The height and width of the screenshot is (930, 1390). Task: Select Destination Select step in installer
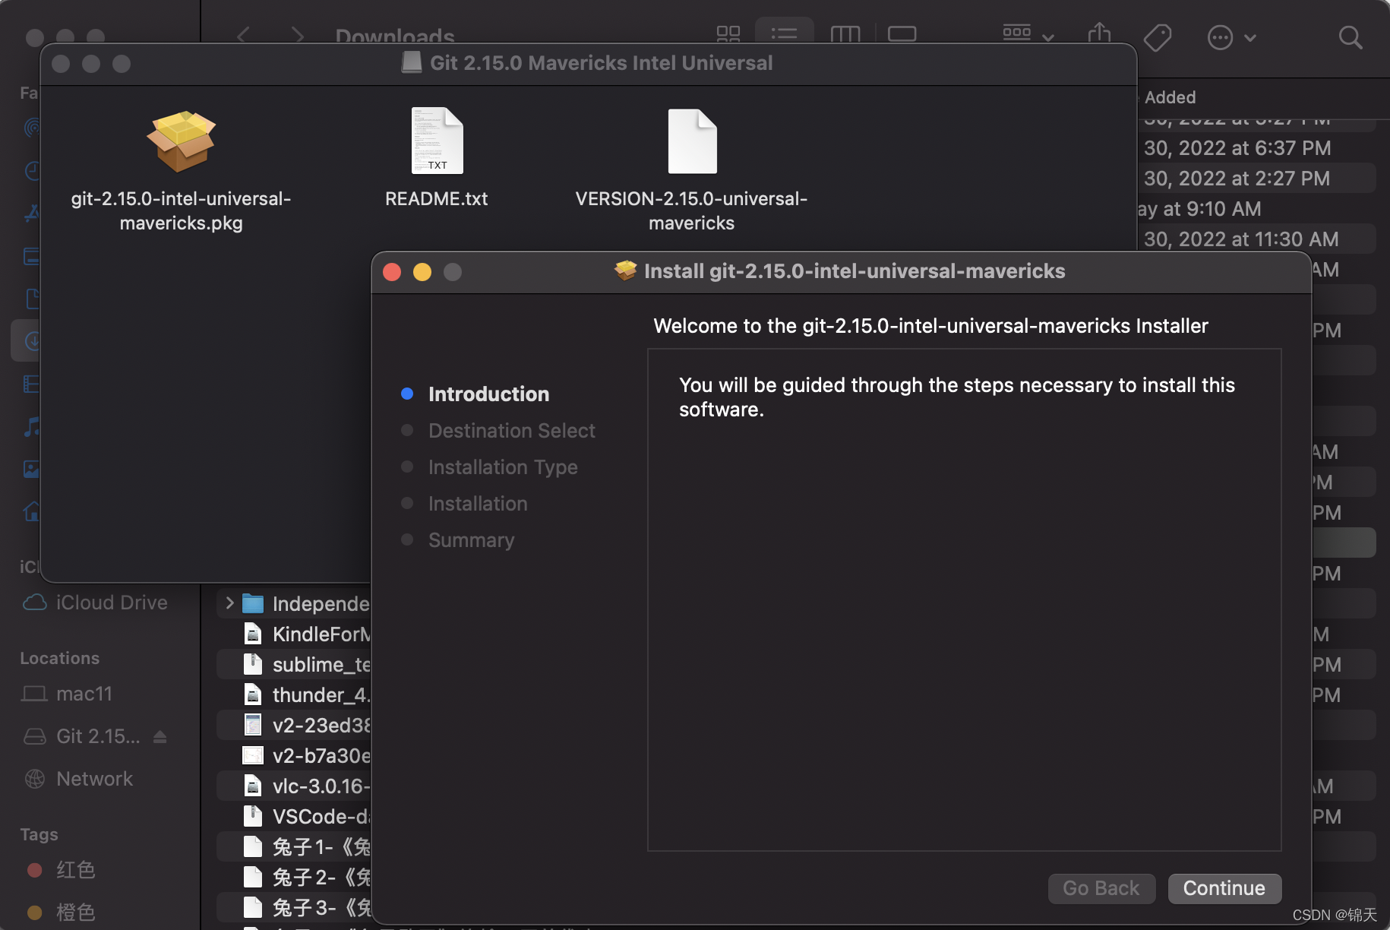pyautogui.click(x=512, y=431)
